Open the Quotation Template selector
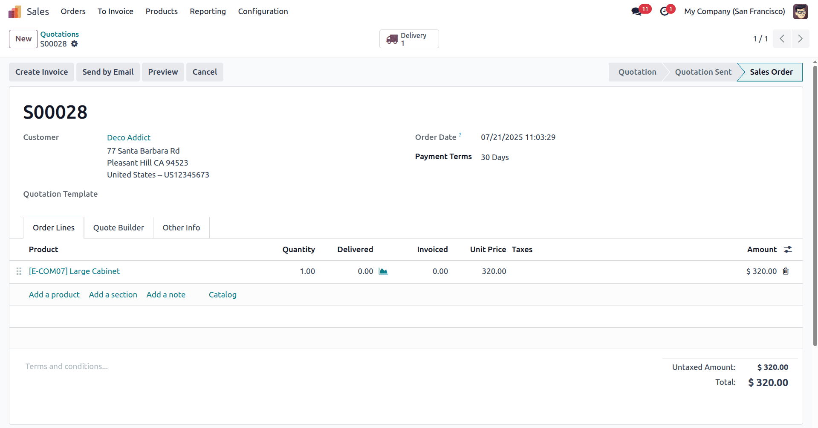 coord(141,194)
